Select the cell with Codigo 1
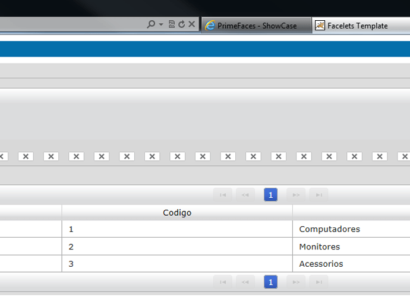Viewport: 410px width, 297px height. pos(177,229)
